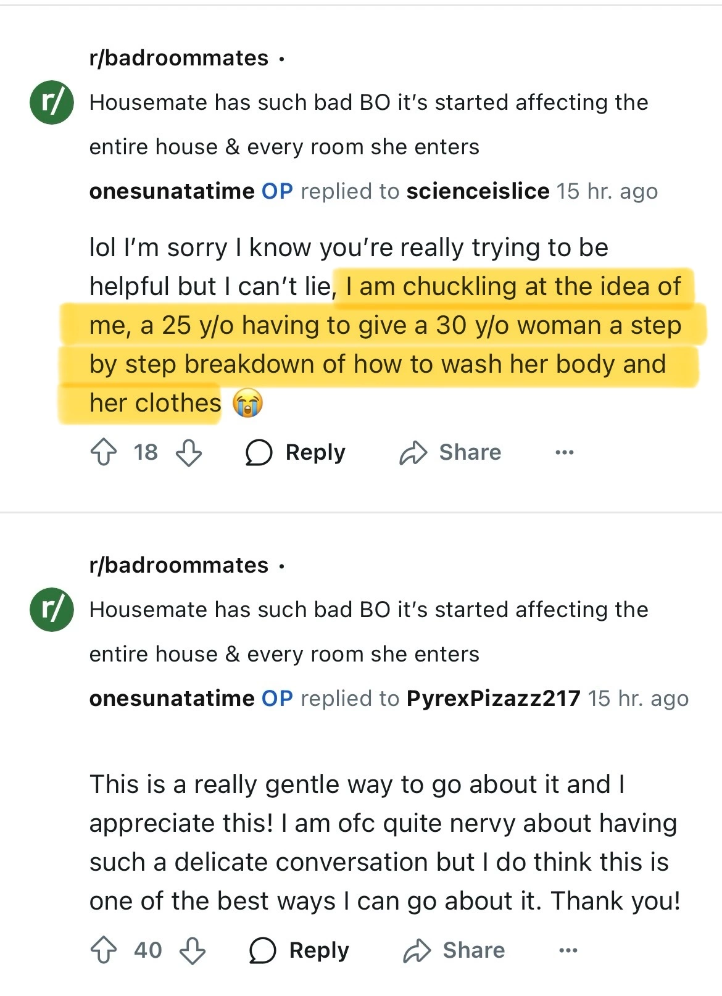This screenshot has width=722, height=996.
Task: Share the first comment
Action: (450, 452)
